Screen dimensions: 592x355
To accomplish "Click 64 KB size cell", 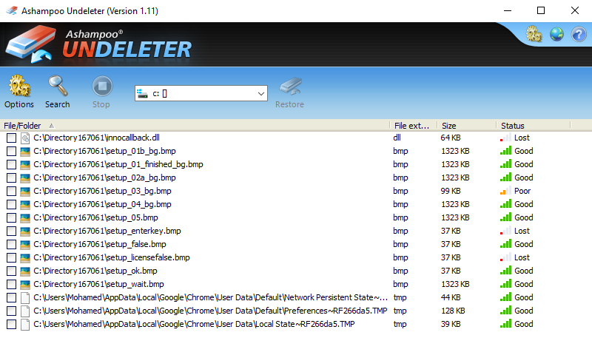I will point(451,138).
